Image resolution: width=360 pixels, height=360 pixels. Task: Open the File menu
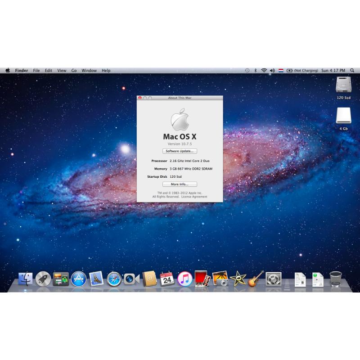pyautogui.click(x=36, y=71)
